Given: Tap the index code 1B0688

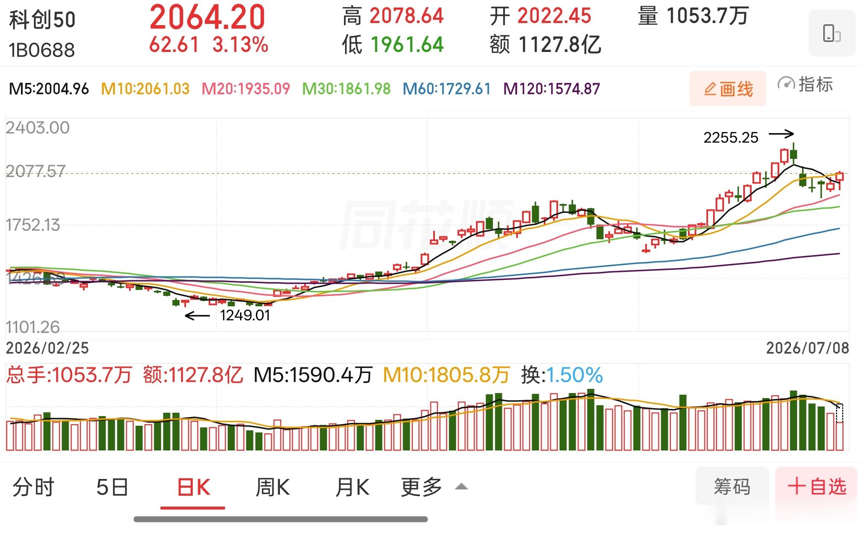Looking at the screenshot, I should tap(42, 50).
